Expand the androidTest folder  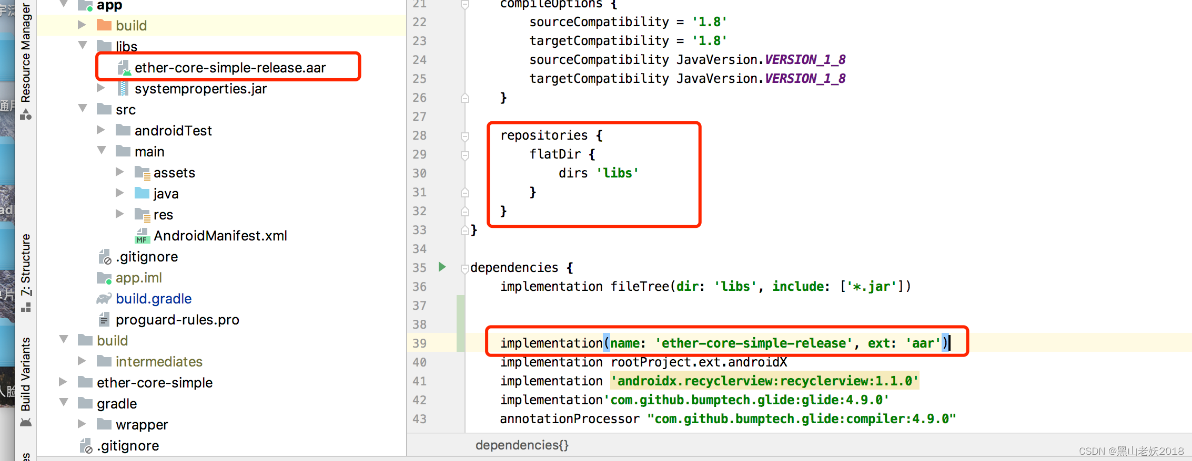point(101,130)
